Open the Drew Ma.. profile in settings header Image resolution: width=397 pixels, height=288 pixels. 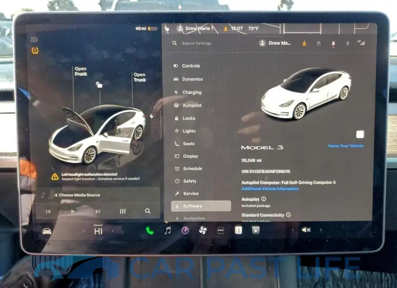pyautogui.click(x=275, y=43)
